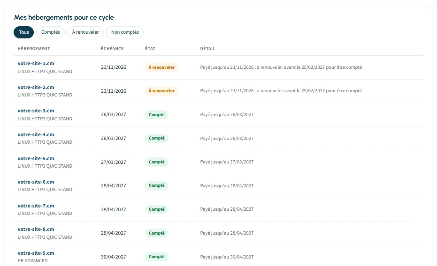Click Payé jusqu'au 26/03/2027 for votre-site-4.cm
Screen dimensions: 437x266
point(227,139)
